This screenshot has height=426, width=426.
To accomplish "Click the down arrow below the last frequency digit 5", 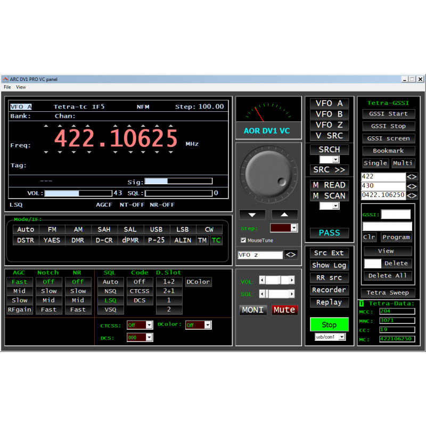I will point(170,152).
